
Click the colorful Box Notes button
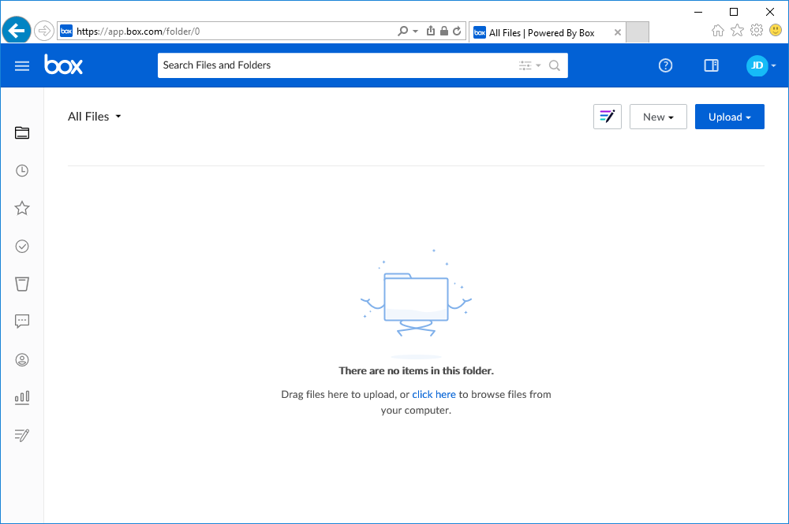pos(607,117)
